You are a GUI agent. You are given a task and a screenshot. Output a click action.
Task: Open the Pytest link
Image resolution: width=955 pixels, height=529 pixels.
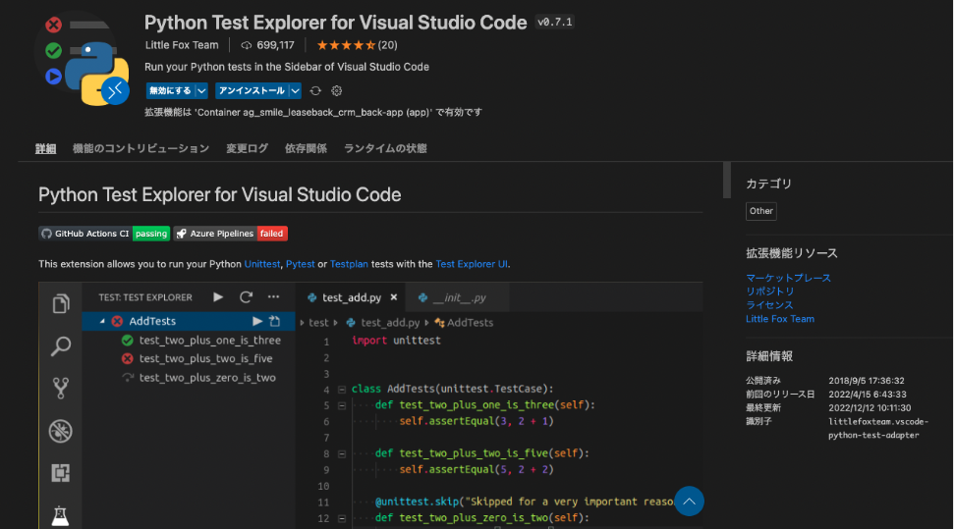(301, 264)
